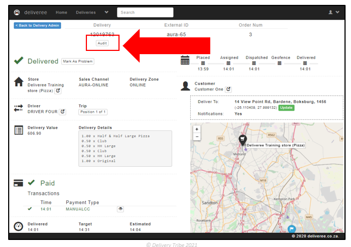The height and width of the screenshot is (247, 351).
Task: Click the green Delivered checkmark icon
Action: [19, 61]
